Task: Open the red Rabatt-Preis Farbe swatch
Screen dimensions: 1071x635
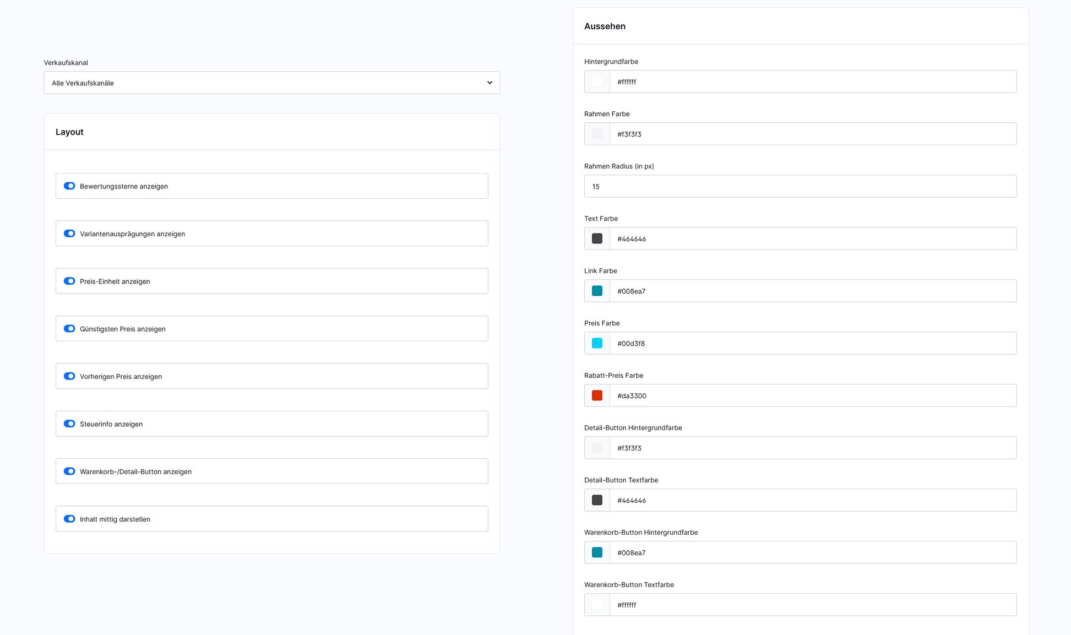Action: [x=596, y=395]
